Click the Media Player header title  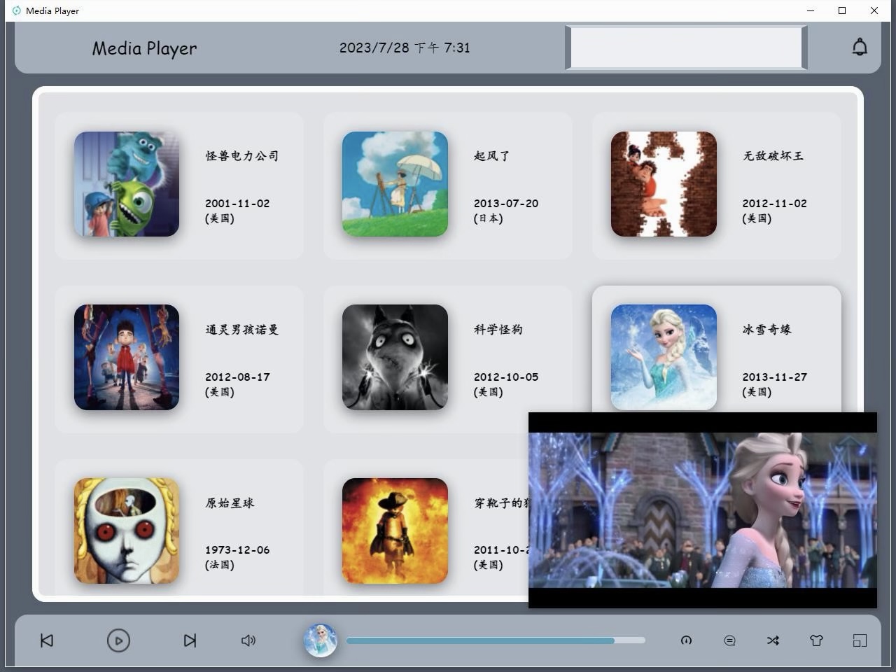145,48
